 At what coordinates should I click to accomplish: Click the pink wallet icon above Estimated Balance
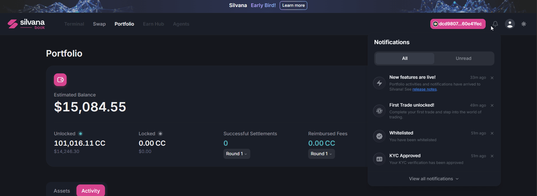coord(60,80)
